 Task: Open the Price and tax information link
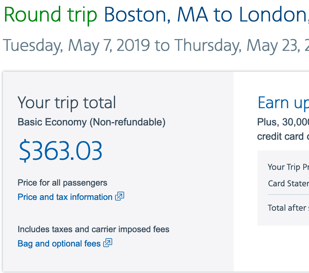click(65, 197)
